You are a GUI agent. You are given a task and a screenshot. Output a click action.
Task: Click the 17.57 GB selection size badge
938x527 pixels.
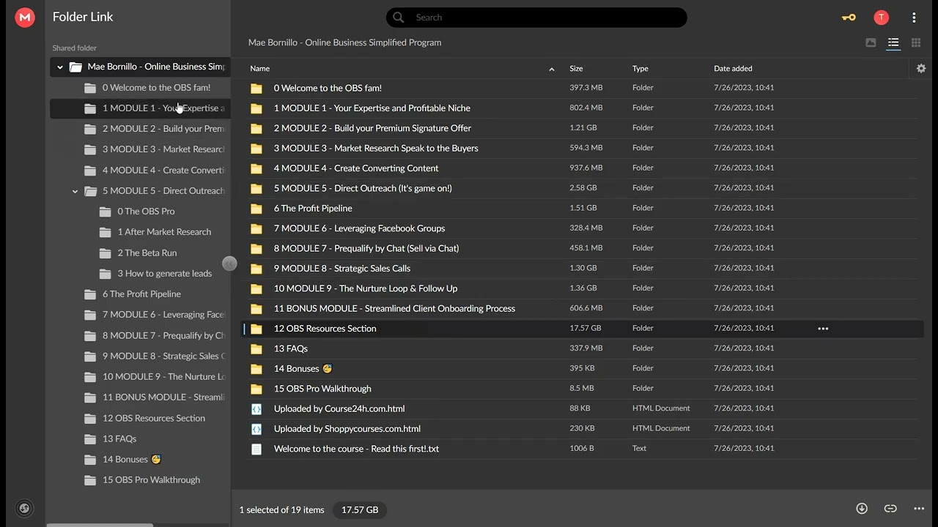[x=360, y=509]
